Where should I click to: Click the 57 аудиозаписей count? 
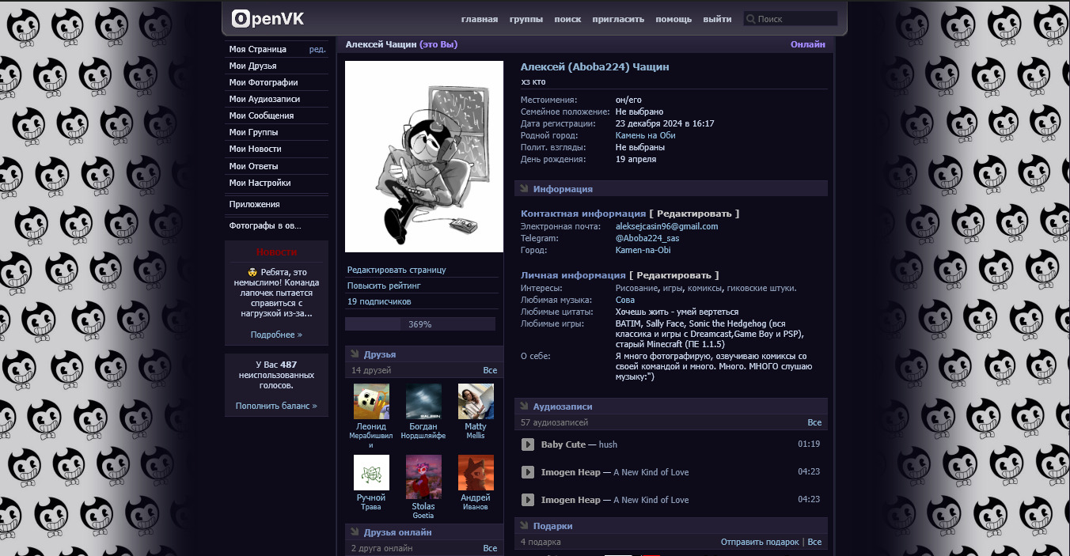click(555, 422)
